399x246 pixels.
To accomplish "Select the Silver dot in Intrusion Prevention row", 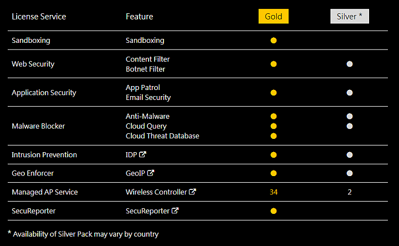I will pos(350,155).
